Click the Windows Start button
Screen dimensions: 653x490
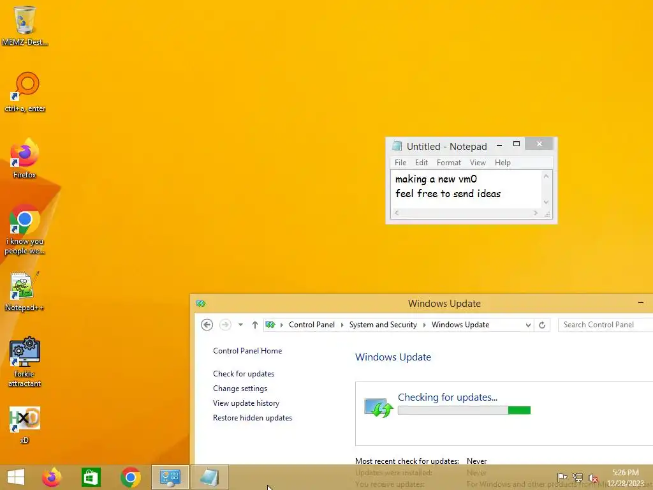tap(16, 477)
